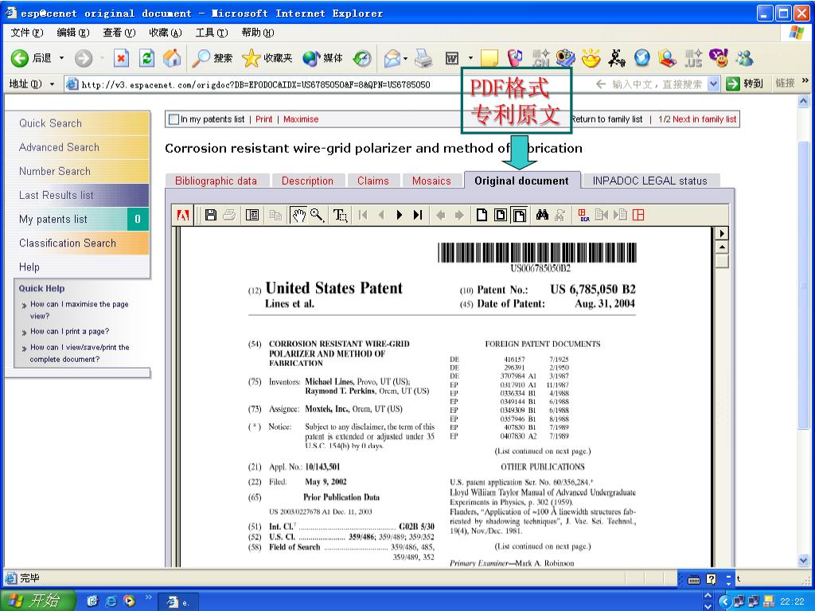815x611 pixels.
Task: Refresh the page in IE
Action: (x=147, y=58)
